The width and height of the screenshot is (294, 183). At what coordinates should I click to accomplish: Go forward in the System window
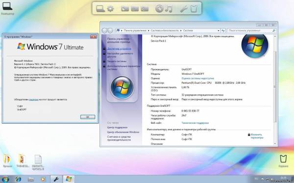tap(110, 30)
